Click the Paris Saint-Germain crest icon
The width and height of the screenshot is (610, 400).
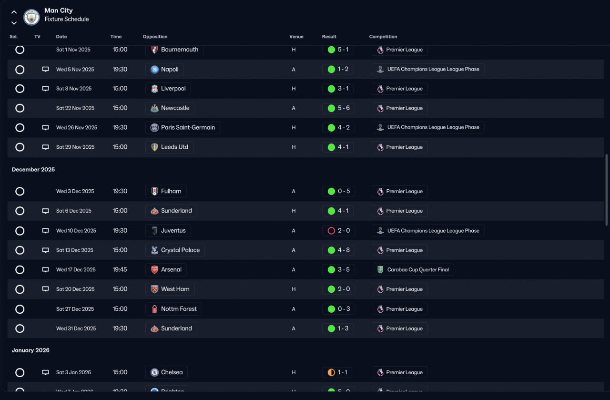pyautogui.click(x=154, y=128)
